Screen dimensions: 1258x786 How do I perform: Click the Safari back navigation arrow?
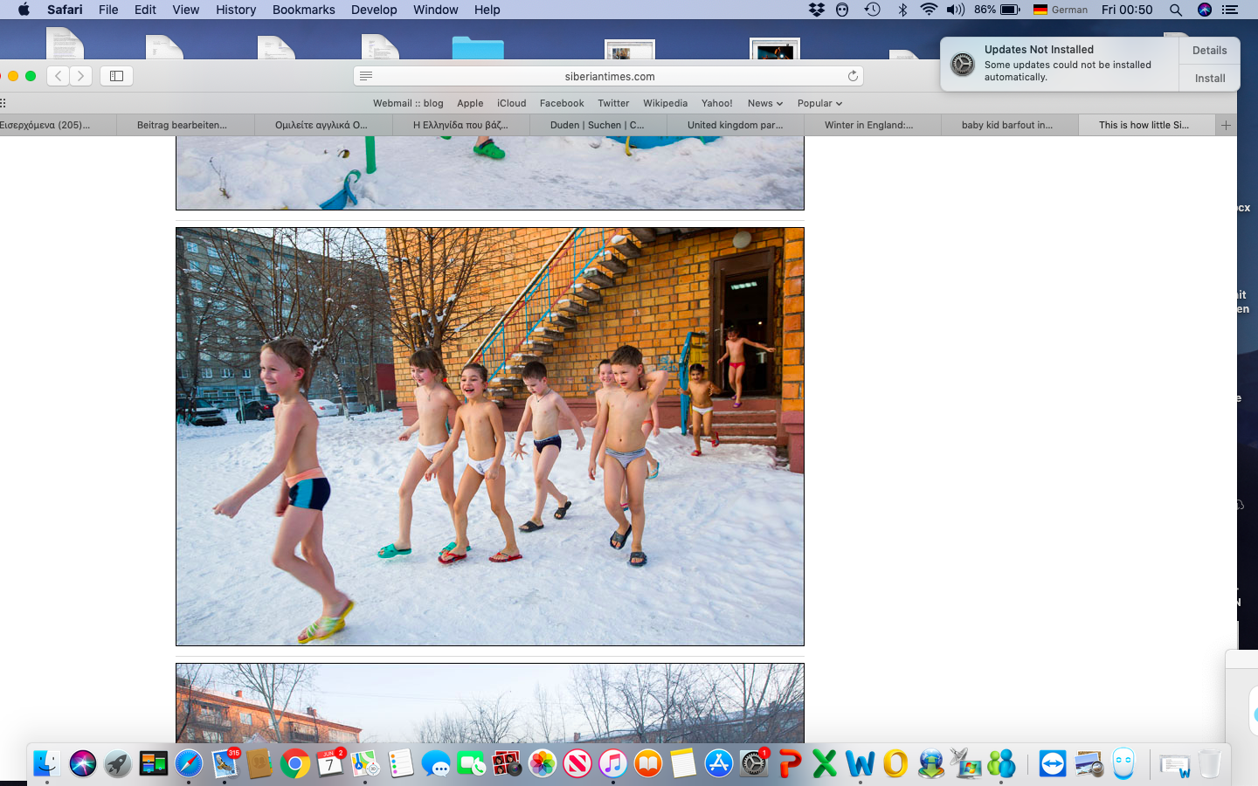(59, 76)
